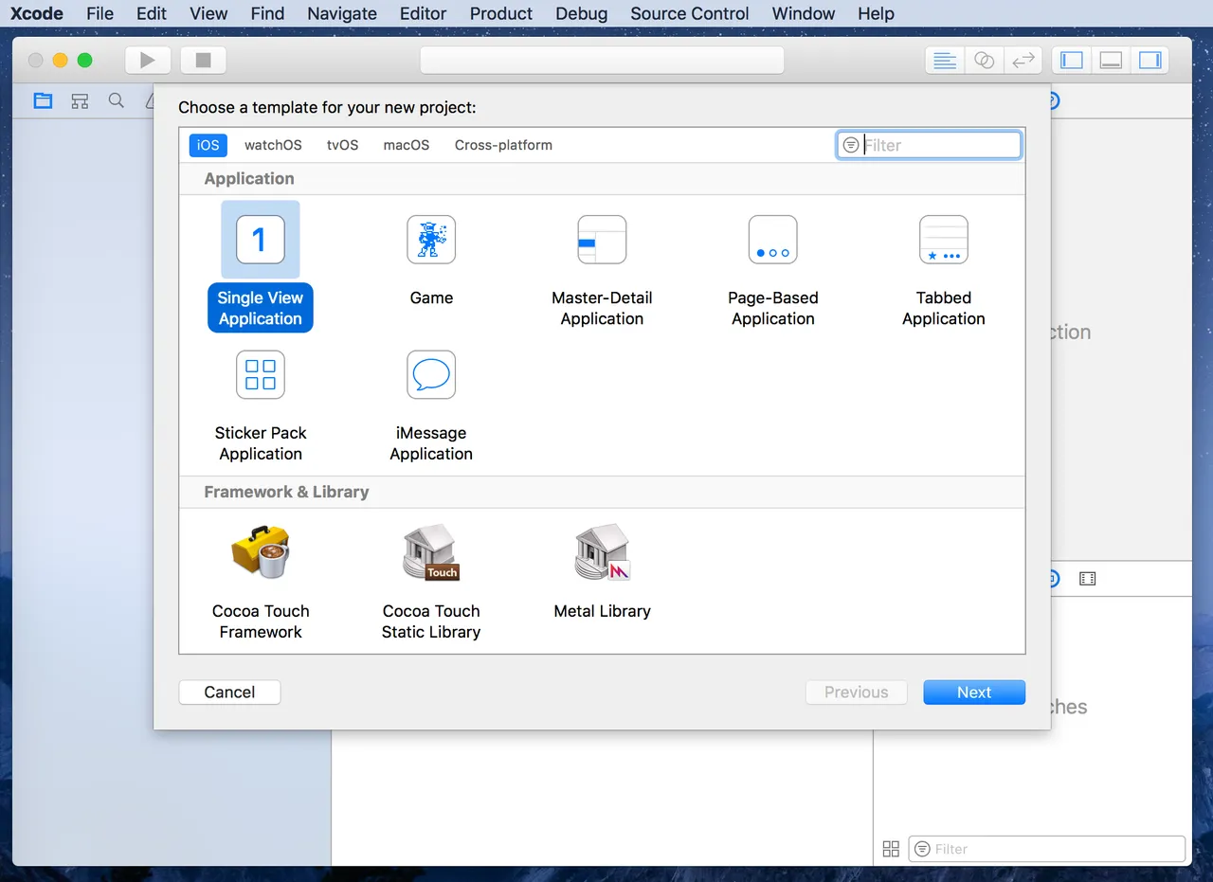Toggle the Navigator panel visibility

(x=1072, y=61)
